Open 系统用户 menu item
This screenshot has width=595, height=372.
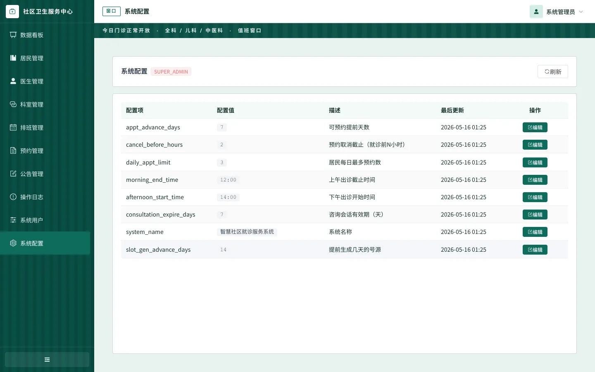45,220
